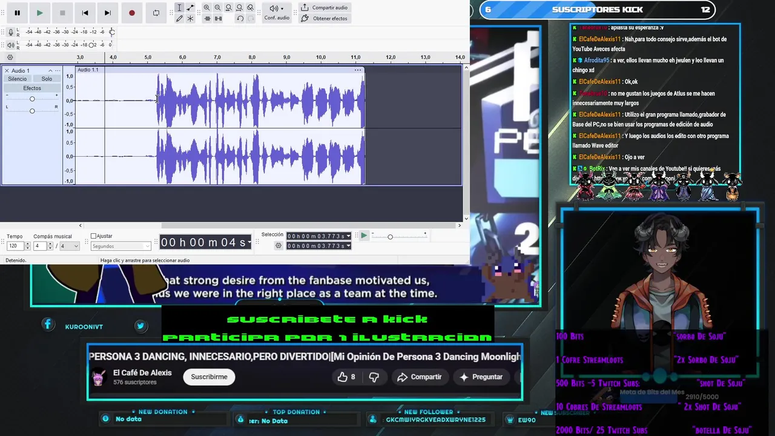Open the clip options dots on Audio 1.1
Screen dimensions: 775x436
pos(358,70)
